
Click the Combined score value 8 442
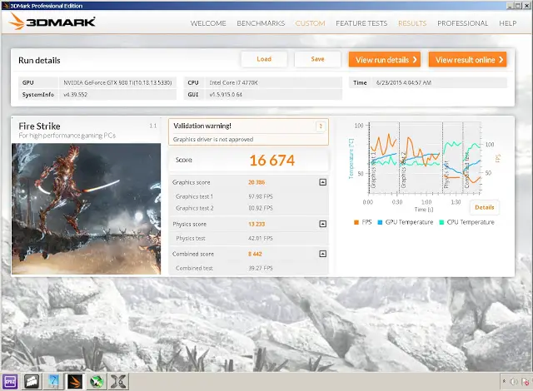tap(256, 254)
